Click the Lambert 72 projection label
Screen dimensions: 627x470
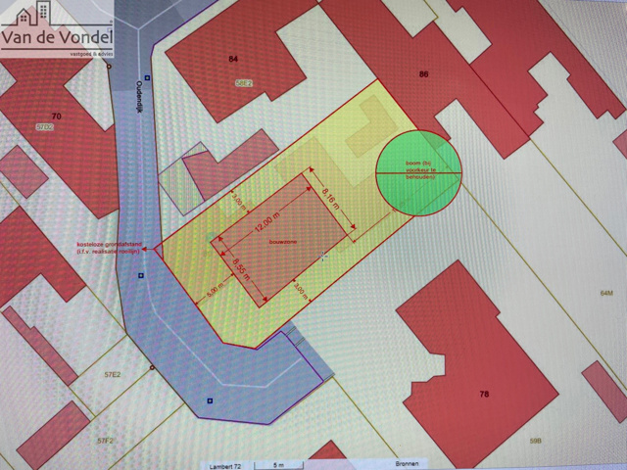(224, 465)
